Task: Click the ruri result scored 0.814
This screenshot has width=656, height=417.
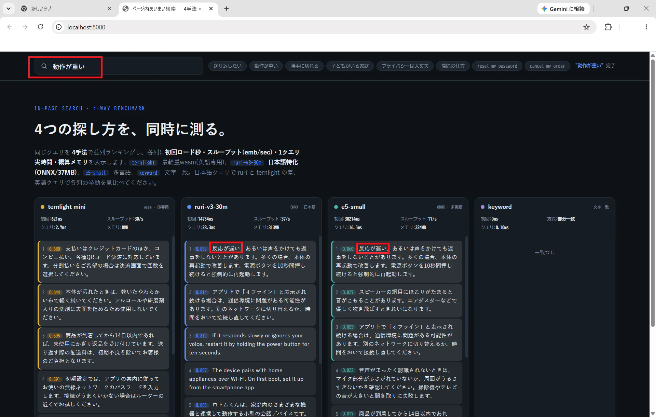Action: (x=250, y=305)
